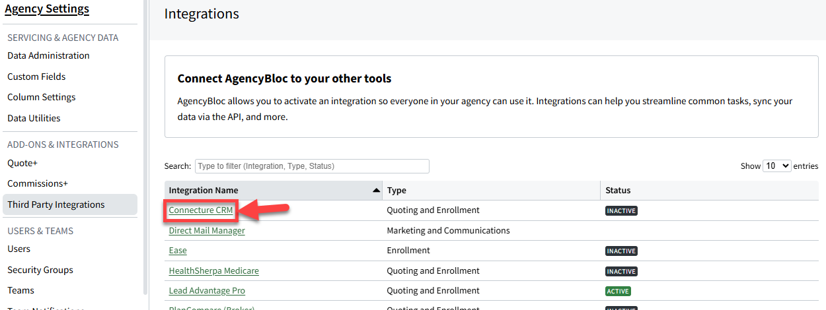This screenshot has width=826, height=310.
Task: Select Quote+ add-on
Action: [x=22, y=163]
